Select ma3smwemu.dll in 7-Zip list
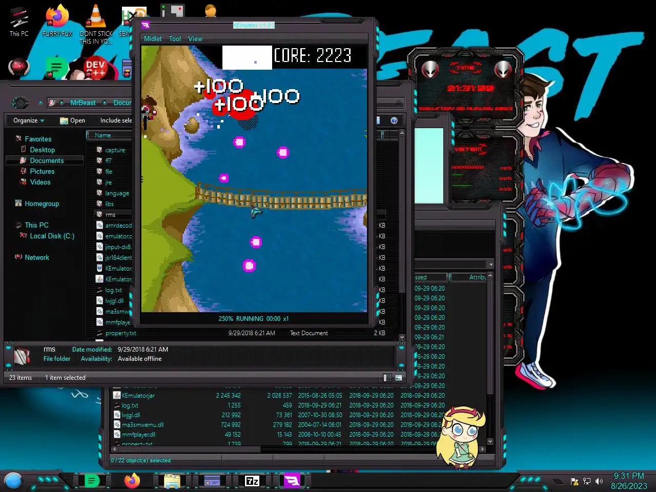656x492 pixels. point(142,425)
